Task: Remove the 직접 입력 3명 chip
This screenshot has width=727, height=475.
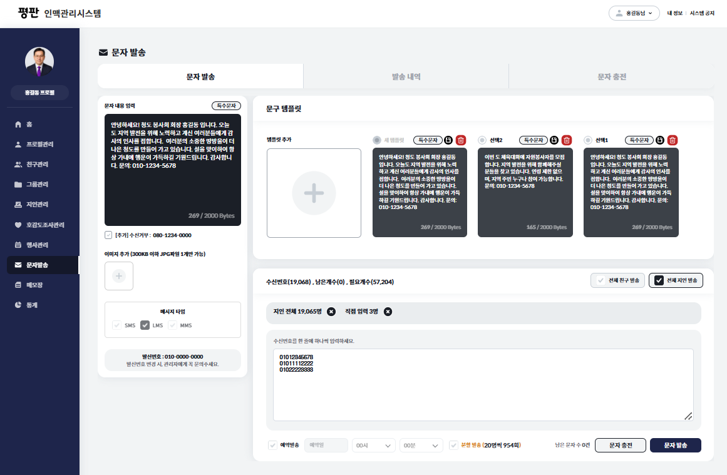Action: point(388,312)
